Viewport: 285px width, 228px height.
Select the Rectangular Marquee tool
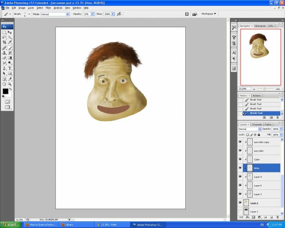tap(4, 32)
